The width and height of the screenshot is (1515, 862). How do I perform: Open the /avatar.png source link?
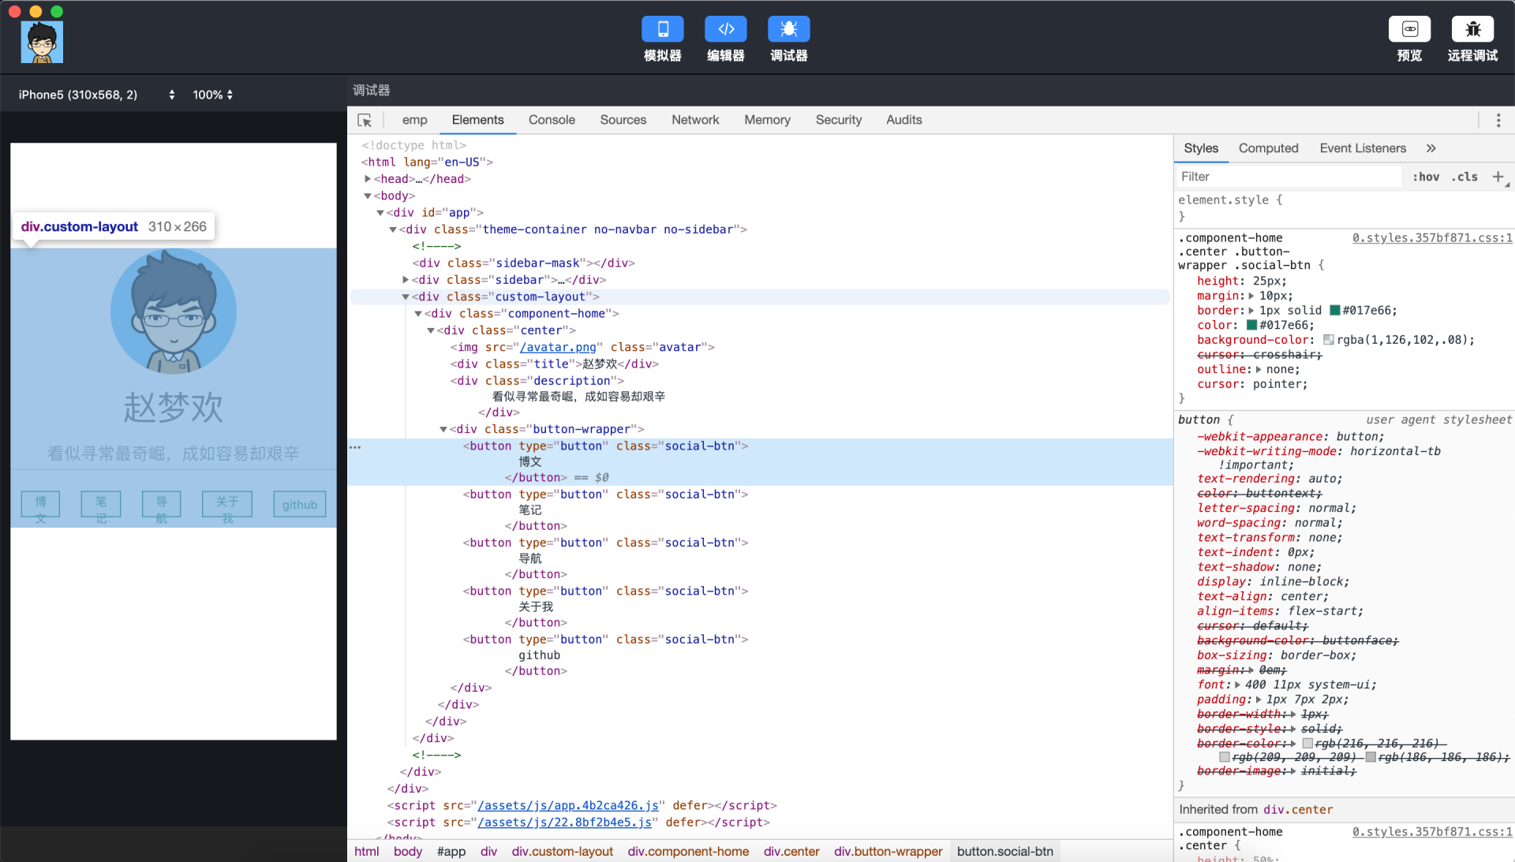coord(558,347)
